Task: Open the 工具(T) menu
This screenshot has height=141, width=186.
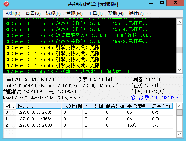Action: (95, 14)
